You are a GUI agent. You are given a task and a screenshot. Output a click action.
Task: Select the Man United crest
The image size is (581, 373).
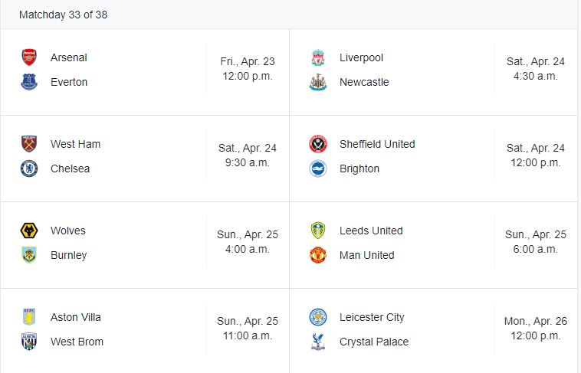tap(318, 255)
